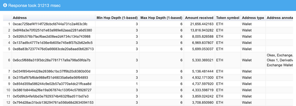Screen dimensions: 296x106
Task: Click the Amount received column header
Action: [x=199, y=18]
